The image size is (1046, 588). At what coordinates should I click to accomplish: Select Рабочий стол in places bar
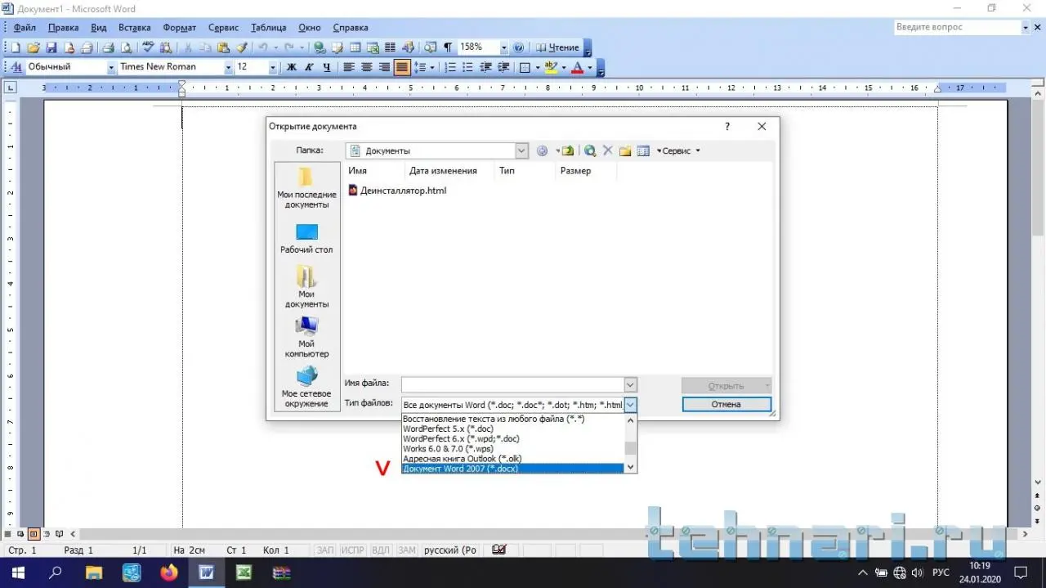[x=306, y=239]
